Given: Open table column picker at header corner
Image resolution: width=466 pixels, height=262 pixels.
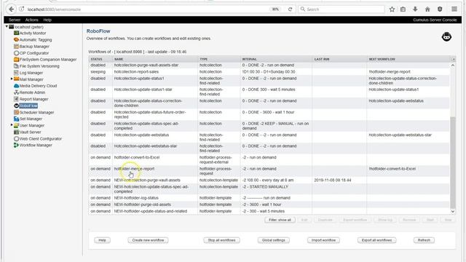Looking at the screenshot, I should tap(453, 59).
